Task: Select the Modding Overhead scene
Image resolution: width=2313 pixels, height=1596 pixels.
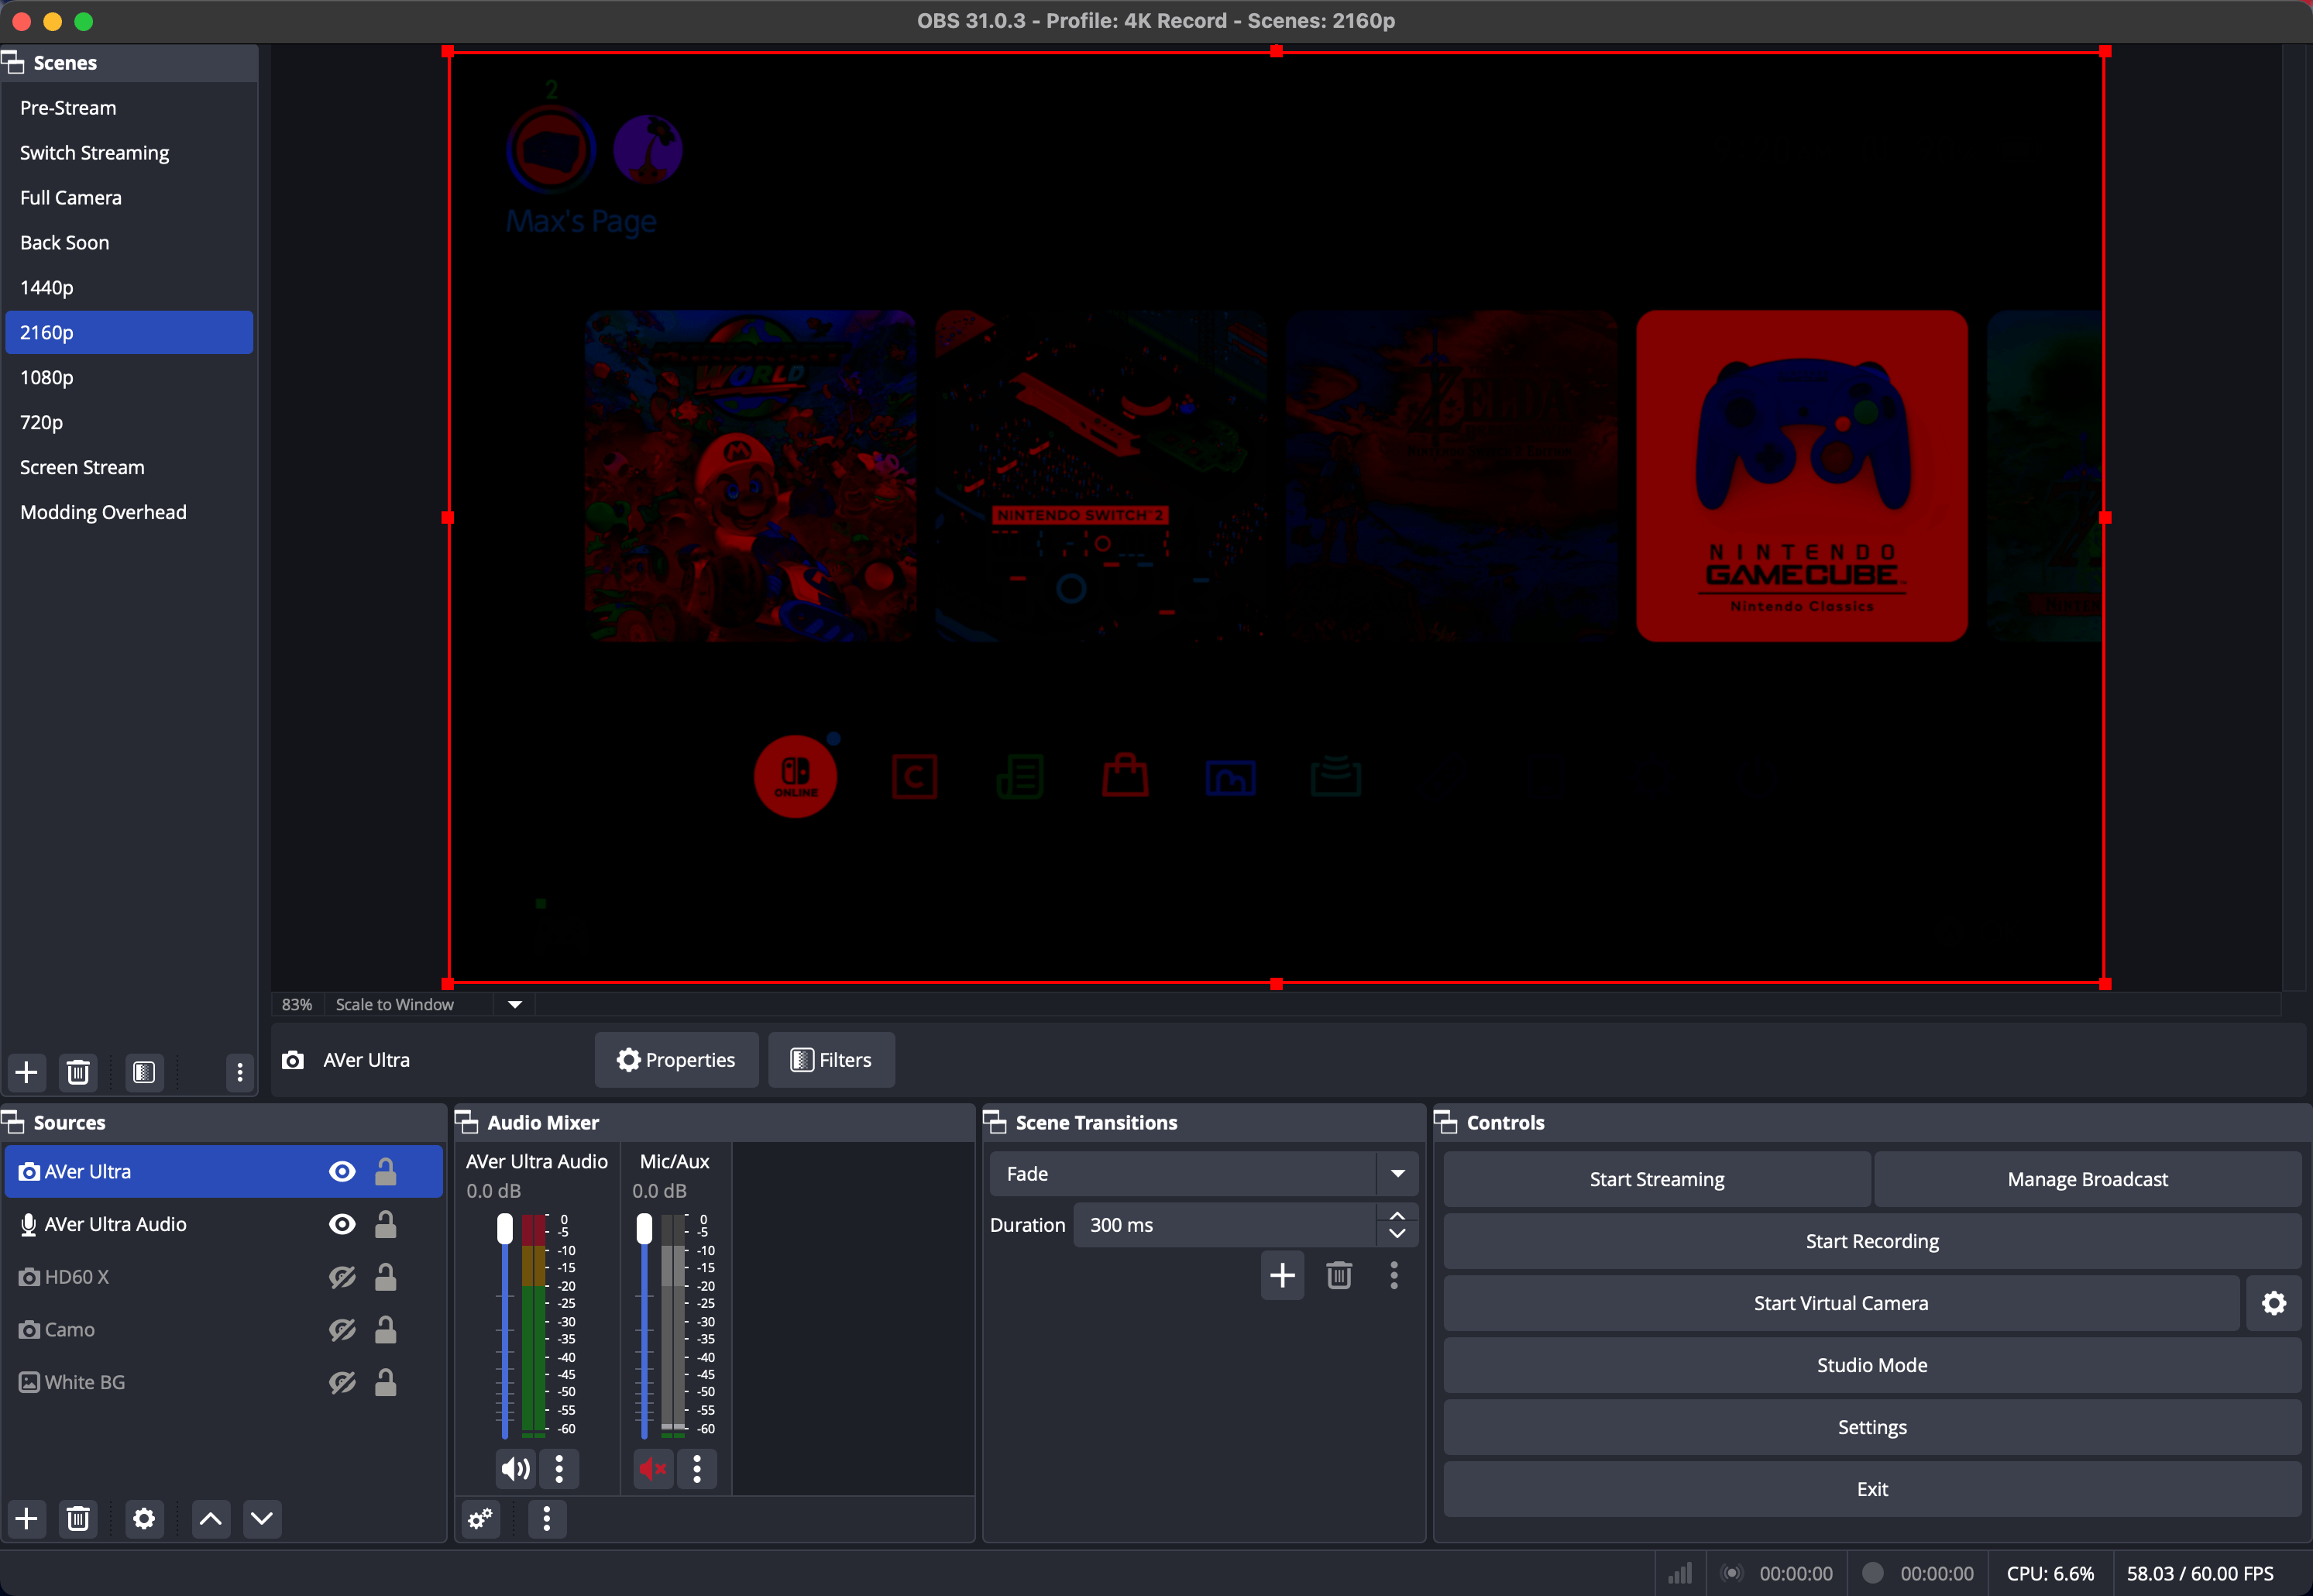Action: click(x=103, y=512)
